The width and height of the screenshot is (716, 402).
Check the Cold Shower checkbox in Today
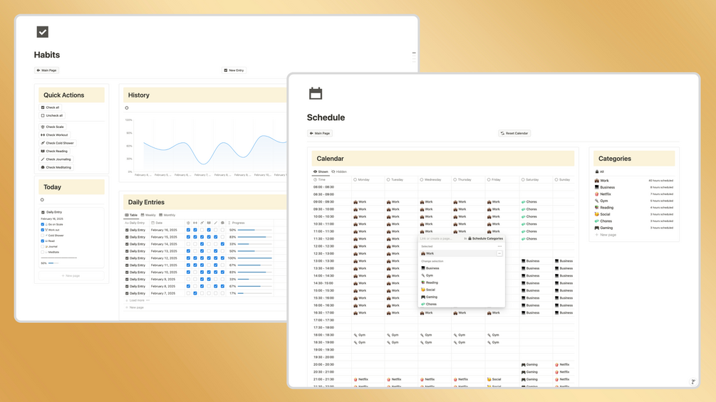point(43,236)
